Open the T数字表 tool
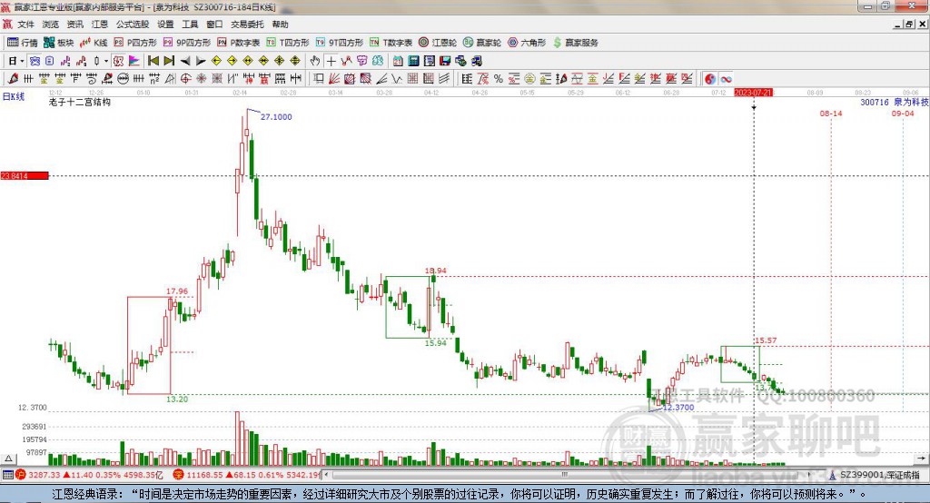The image size is (930, 503). tap(391, 43)
